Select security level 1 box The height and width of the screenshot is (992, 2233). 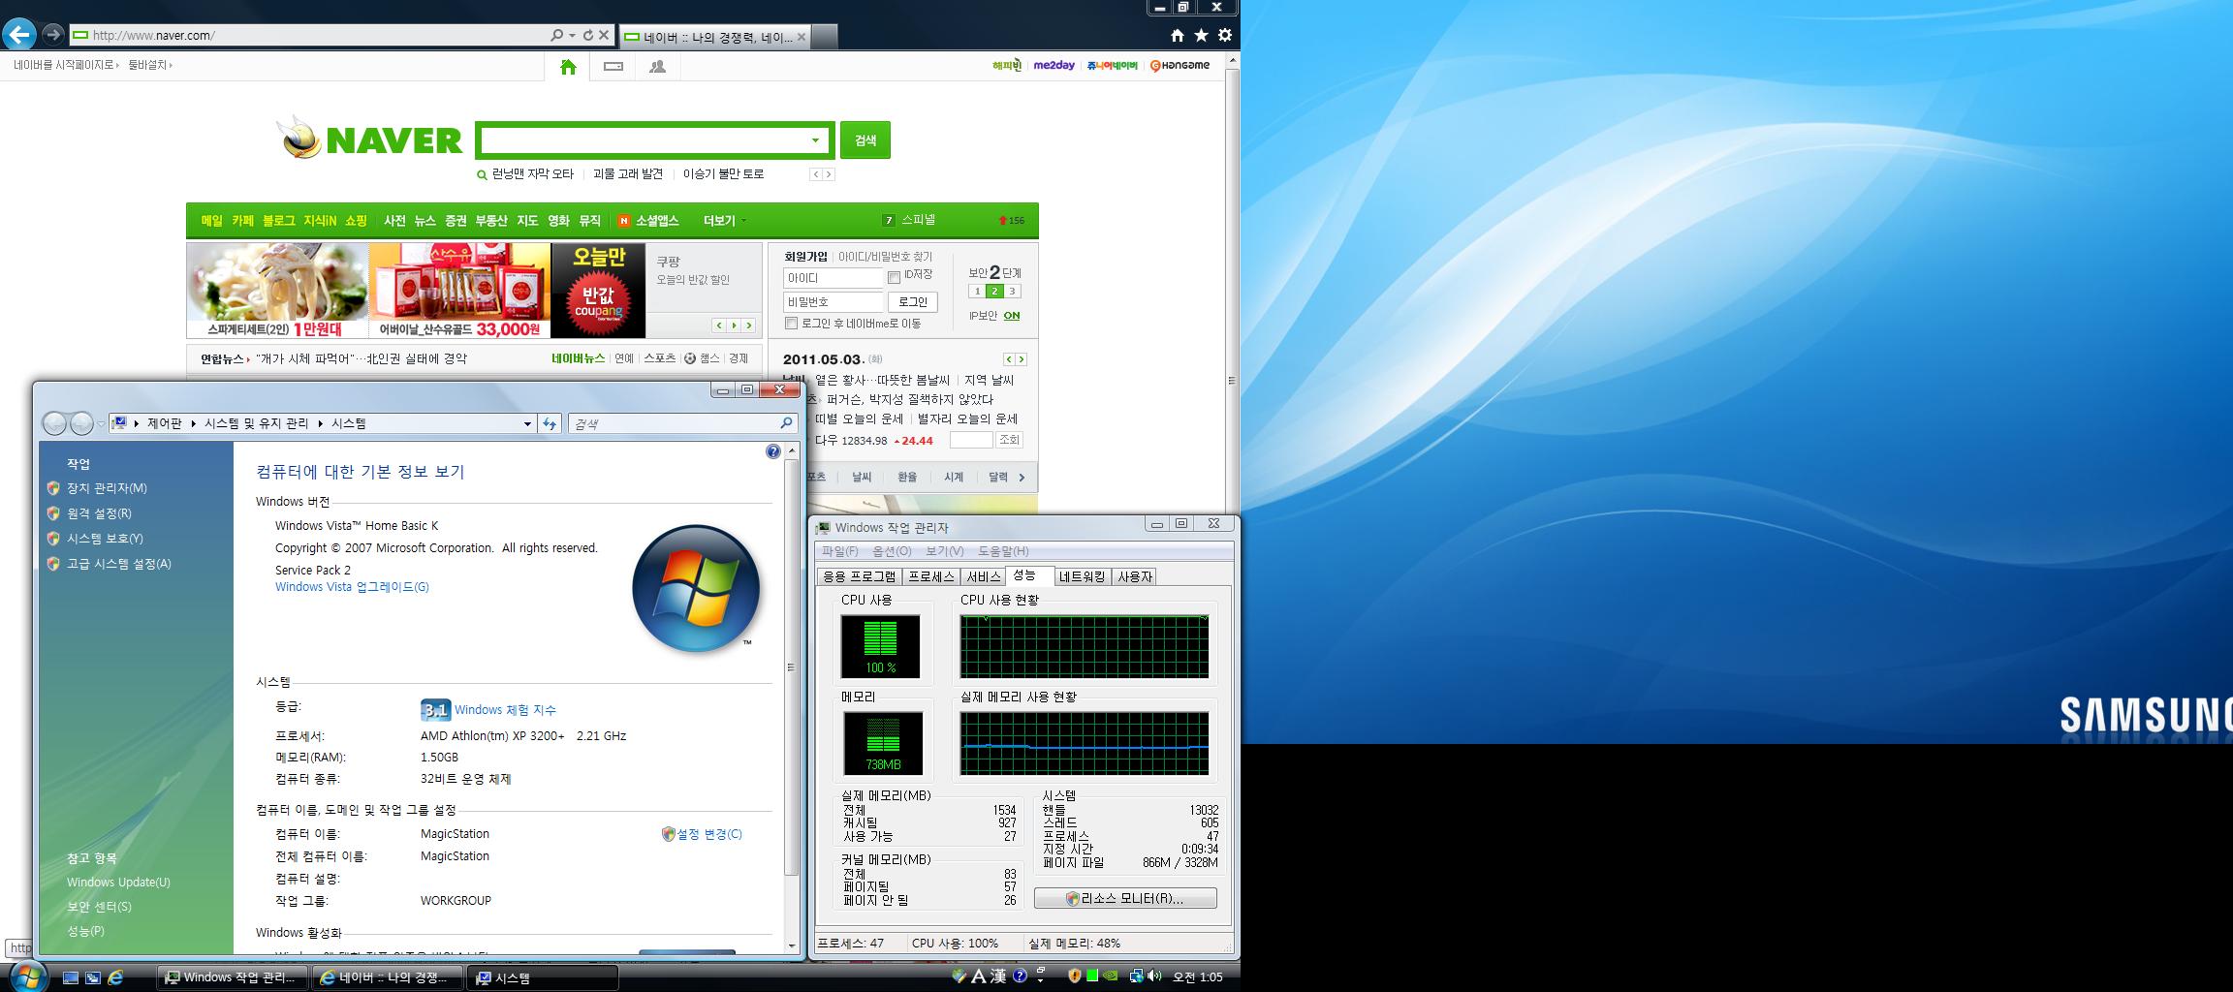click(977, 291)
